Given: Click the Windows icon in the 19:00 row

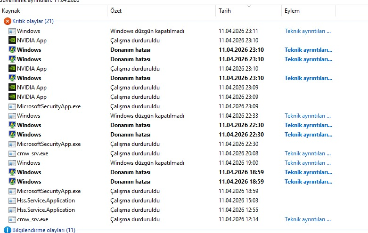Looking at the screenshot, I should [12, 163].
